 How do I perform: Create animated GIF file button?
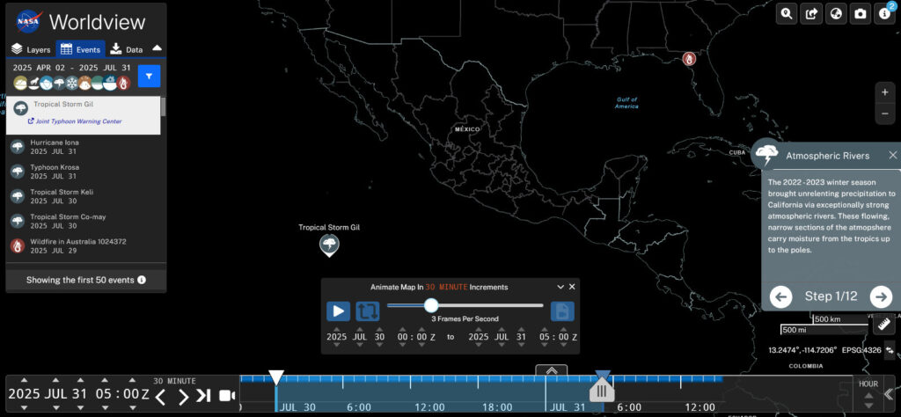(562, 311)
